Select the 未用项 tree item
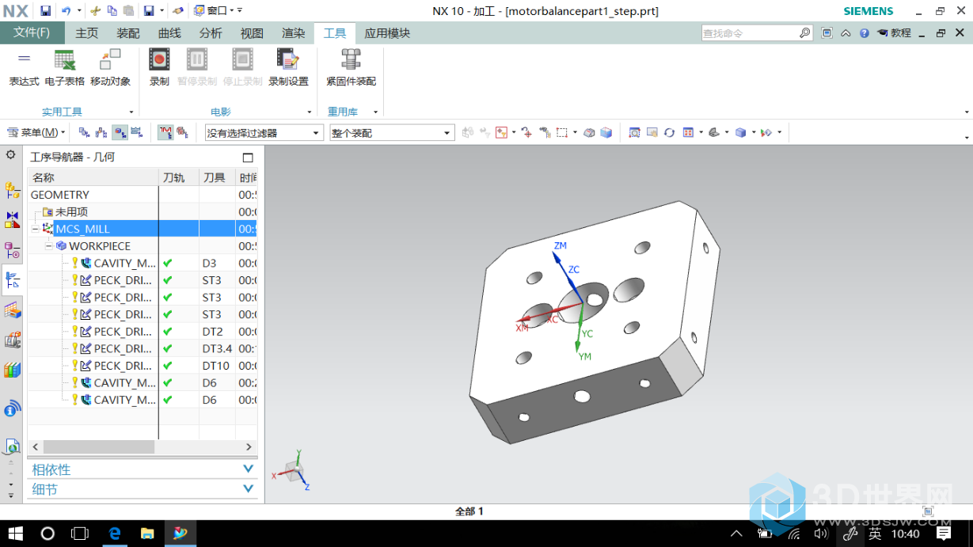973x547 pixels. pos(71,212)
